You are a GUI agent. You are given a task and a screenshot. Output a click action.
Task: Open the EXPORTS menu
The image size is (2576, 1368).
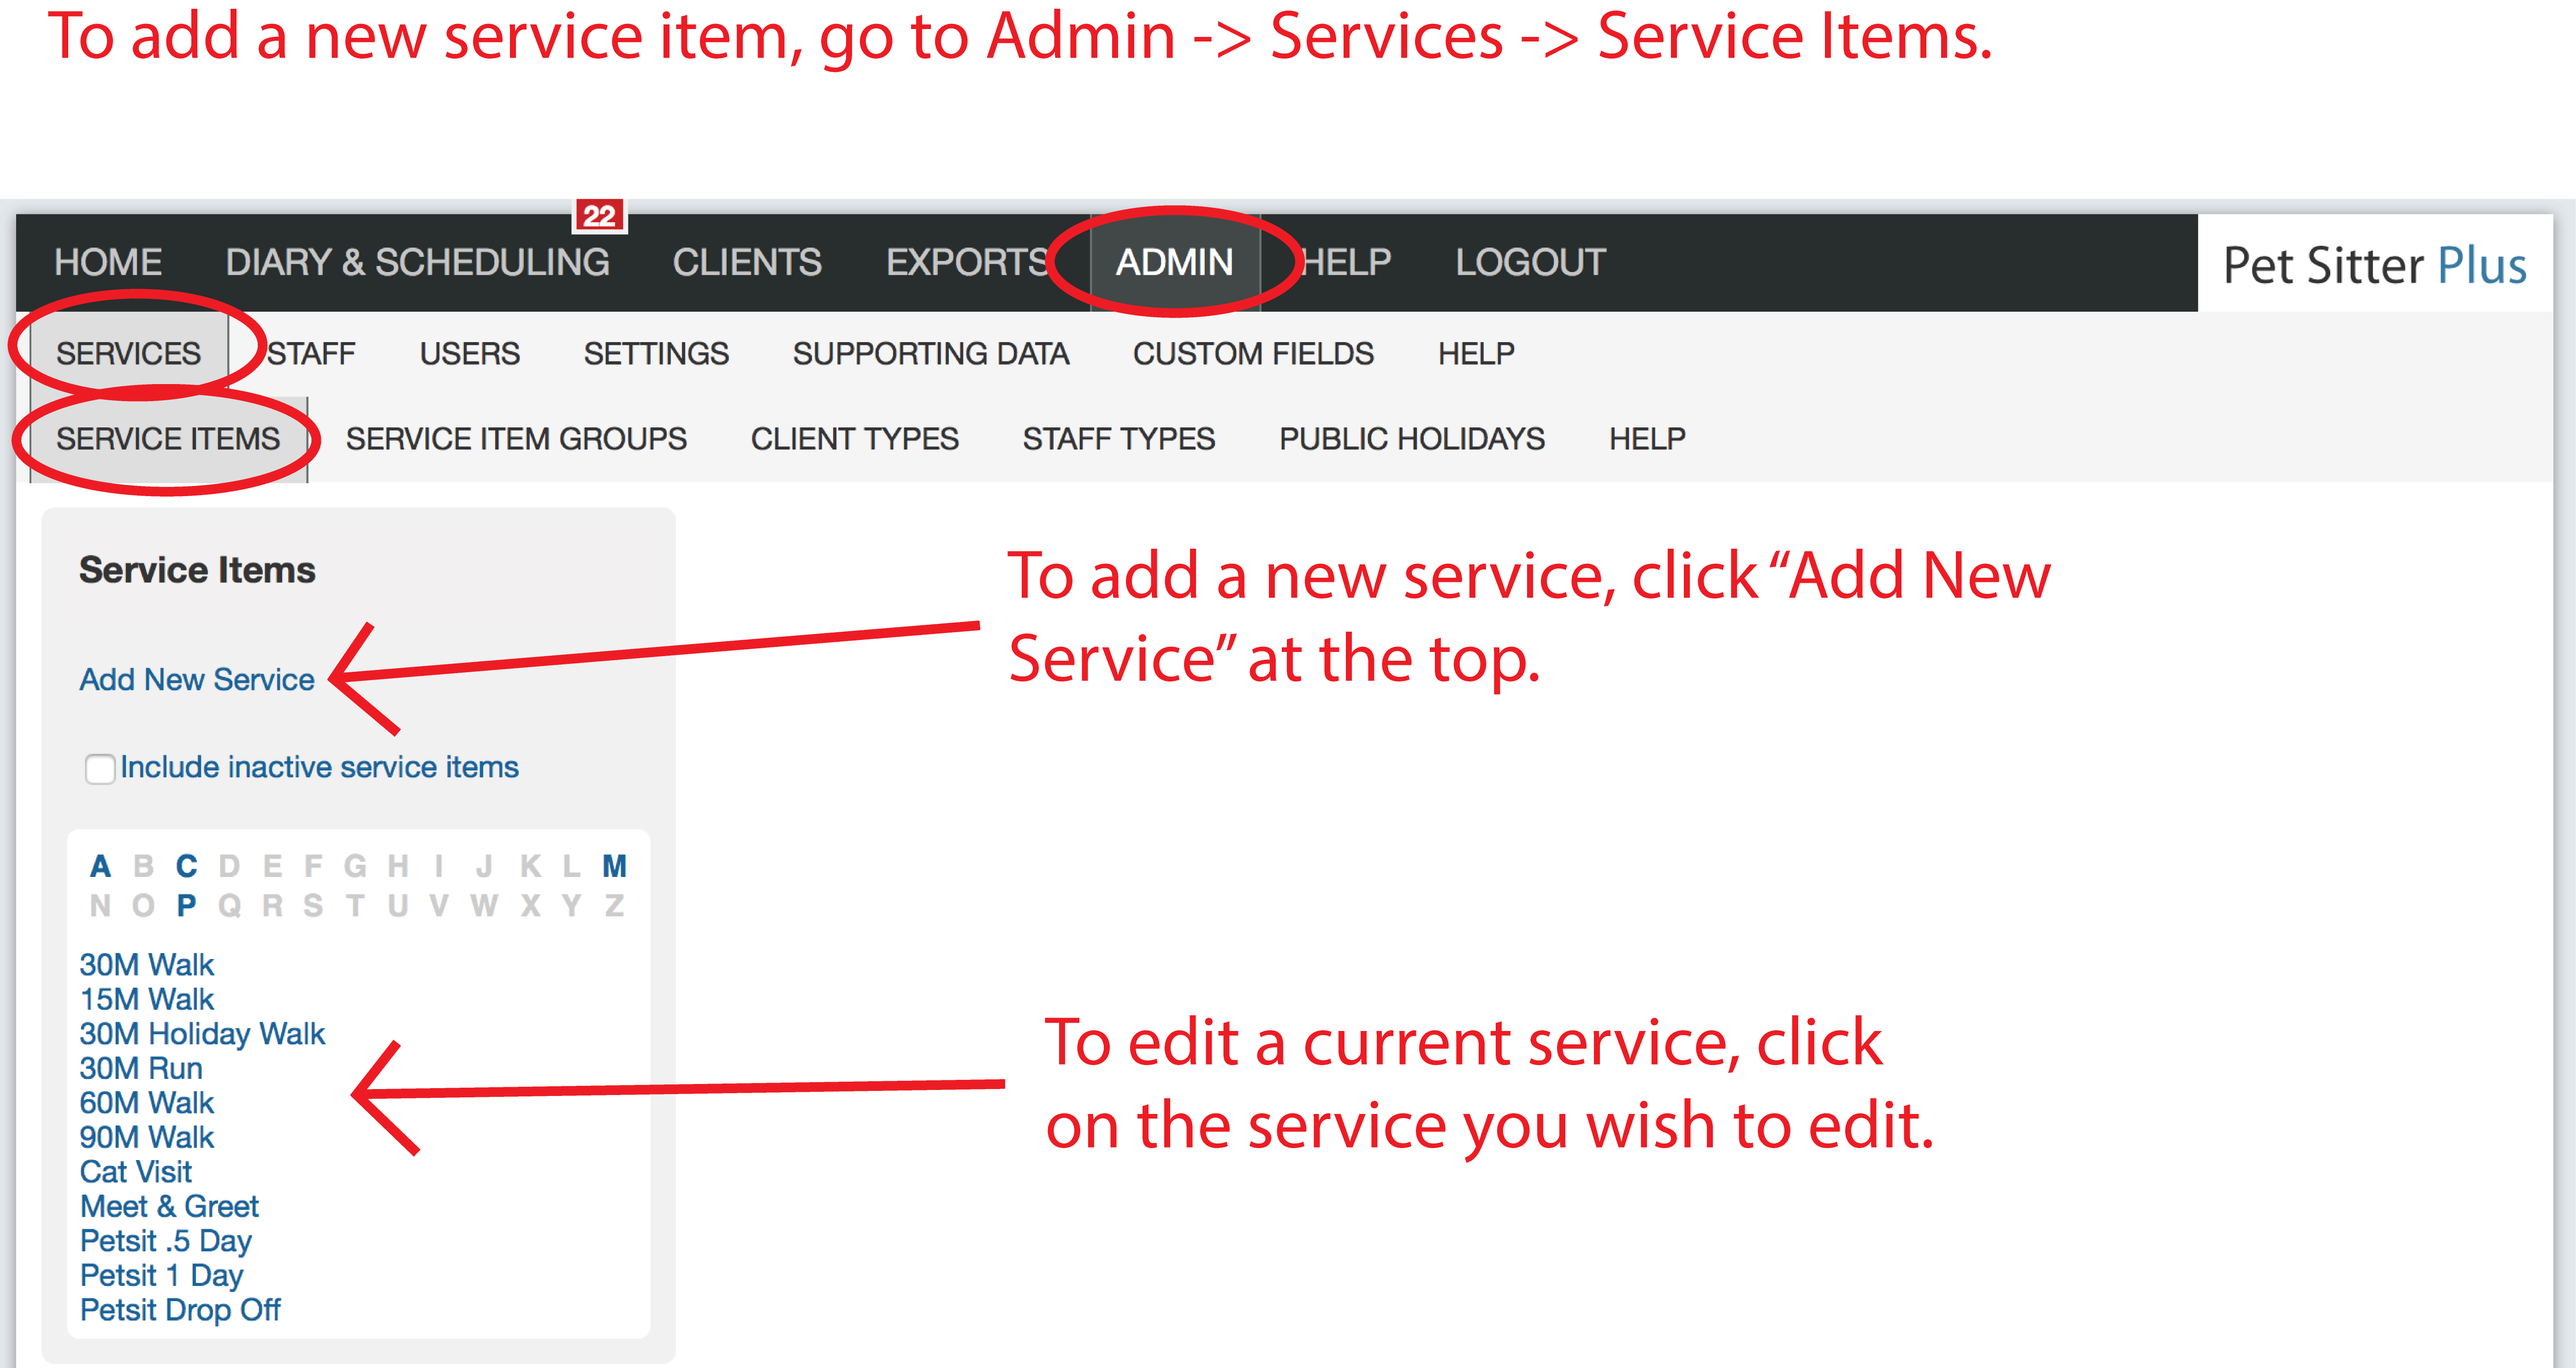point(967,262)
